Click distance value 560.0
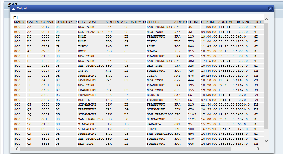Viewport: 283px width, 154px height. click(x=244, y=124)
